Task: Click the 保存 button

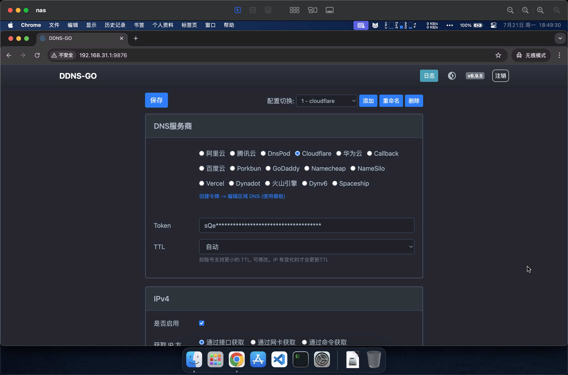Action: pyautogui.click(x=156, y=100)
